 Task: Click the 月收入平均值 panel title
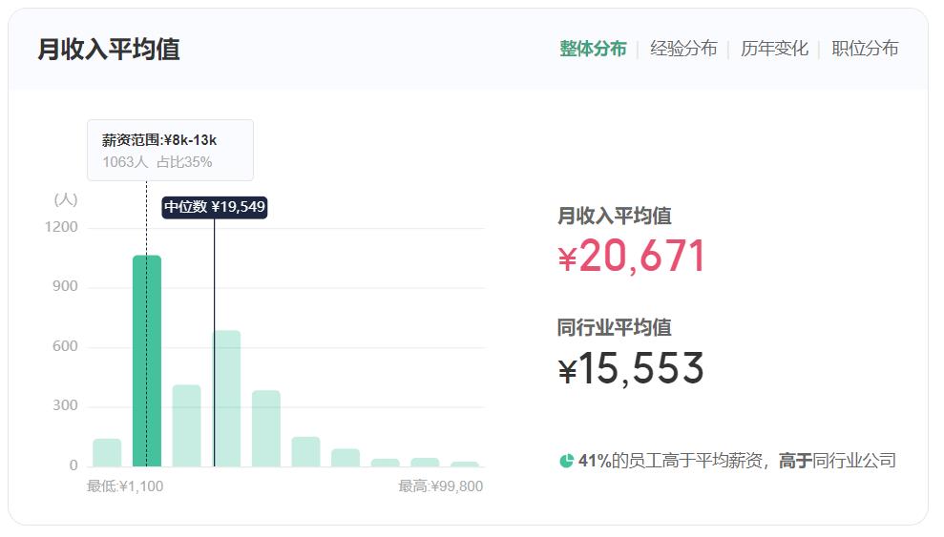pos(109,50)
